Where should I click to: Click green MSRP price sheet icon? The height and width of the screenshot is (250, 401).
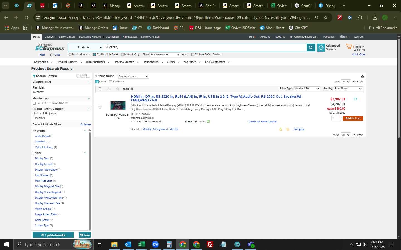point(208,122)
